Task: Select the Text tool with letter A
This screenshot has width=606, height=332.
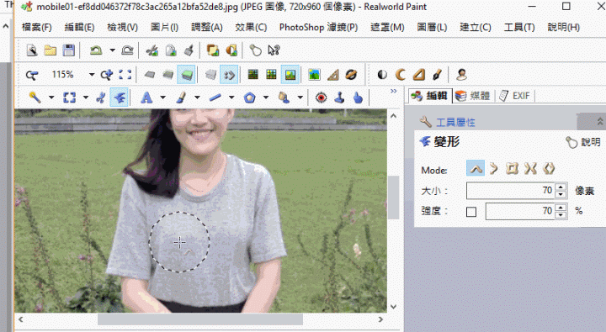Action: (146, 97)
